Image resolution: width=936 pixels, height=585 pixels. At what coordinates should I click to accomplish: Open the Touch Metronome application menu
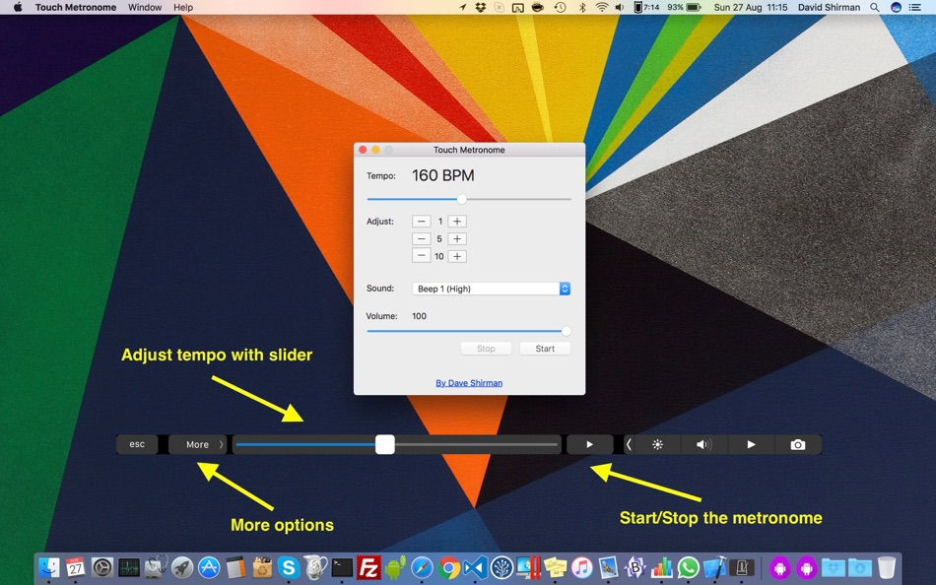[75, 7]
